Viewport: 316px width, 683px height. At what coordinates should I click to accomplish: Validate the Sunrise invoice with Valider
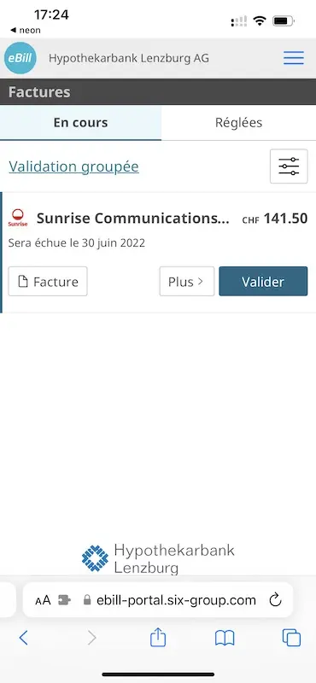pyautogui.click(x=263, y=282)
